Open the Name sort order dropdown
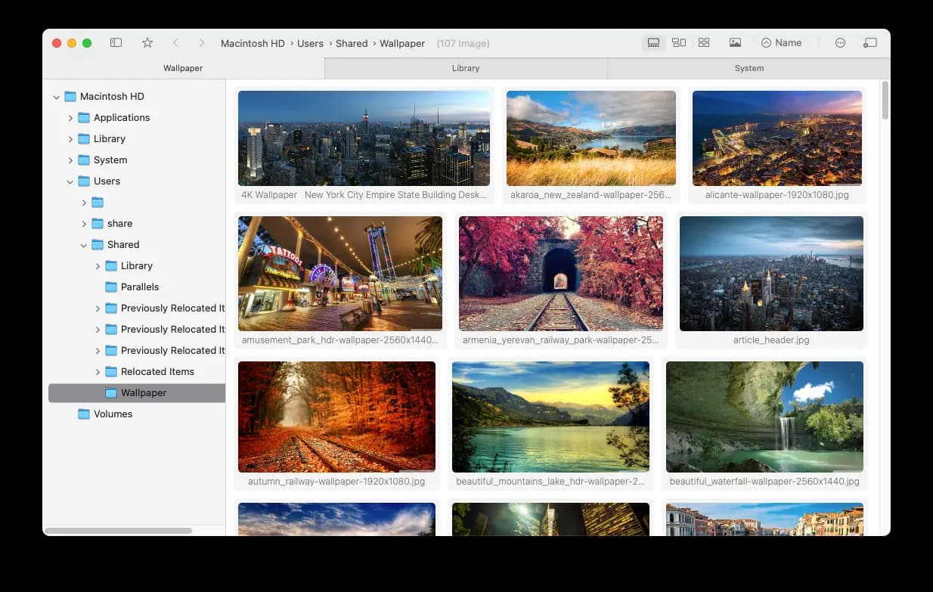 781,43
